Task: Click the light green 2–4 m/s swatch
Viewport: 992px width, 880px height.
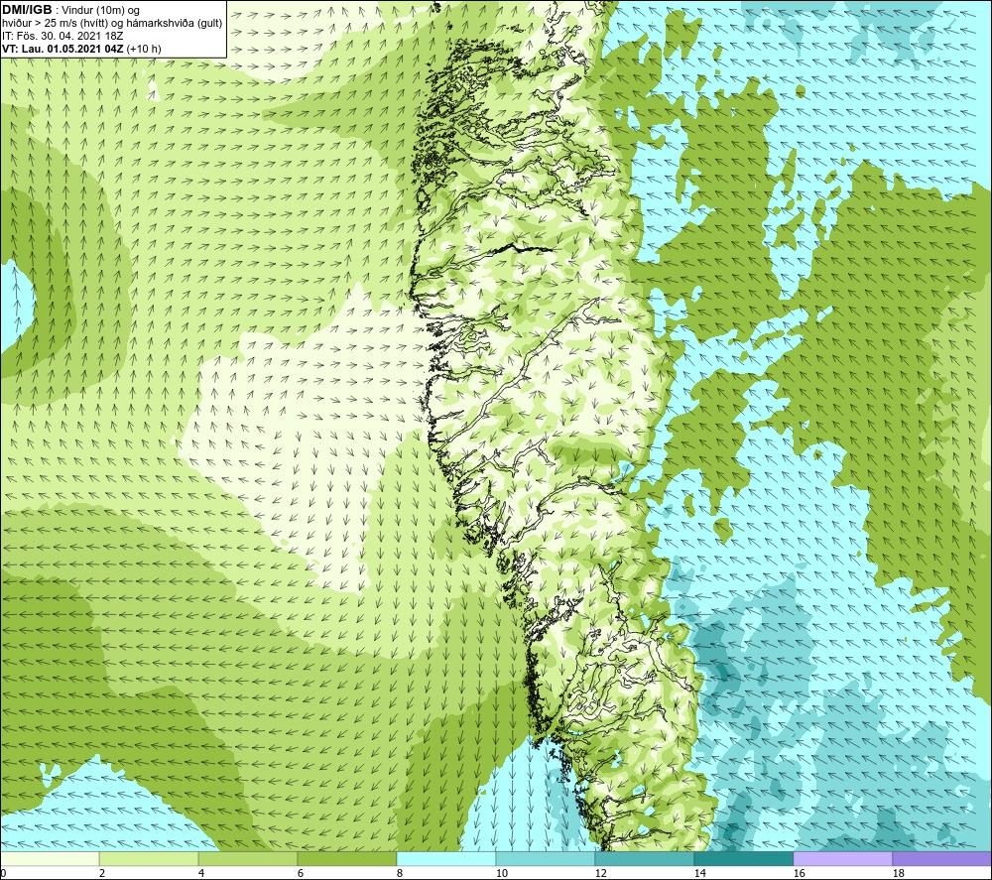Action: [x=149, y=858]
